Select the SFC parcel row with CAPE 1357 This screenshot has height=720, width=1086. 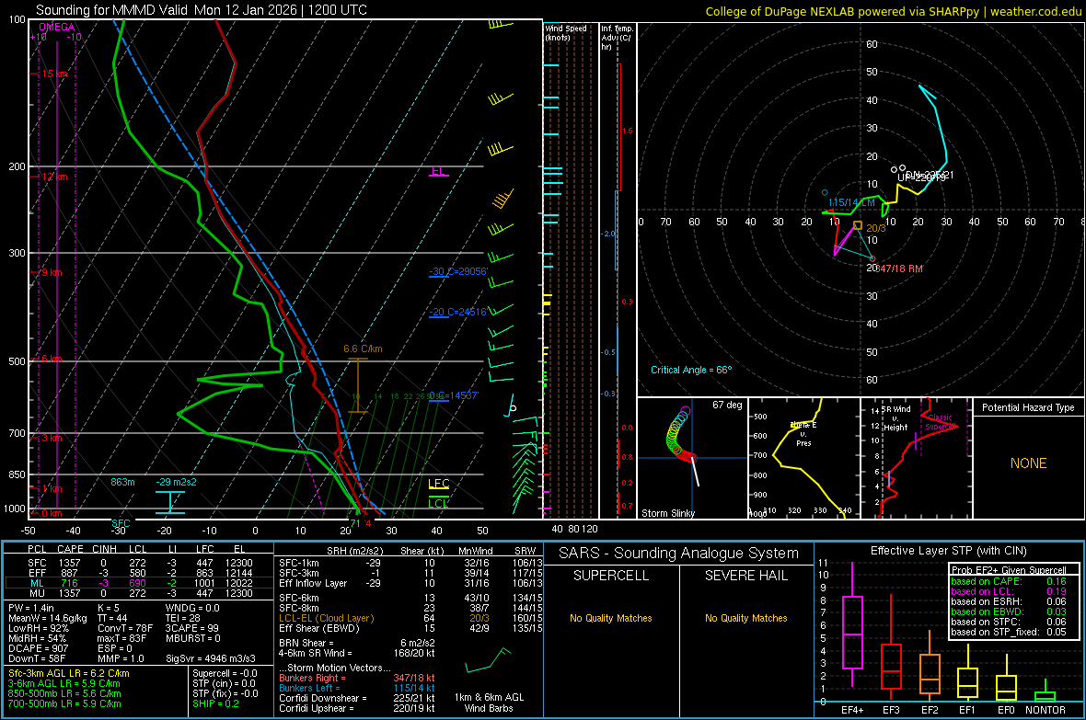click(x=138, y=563)
